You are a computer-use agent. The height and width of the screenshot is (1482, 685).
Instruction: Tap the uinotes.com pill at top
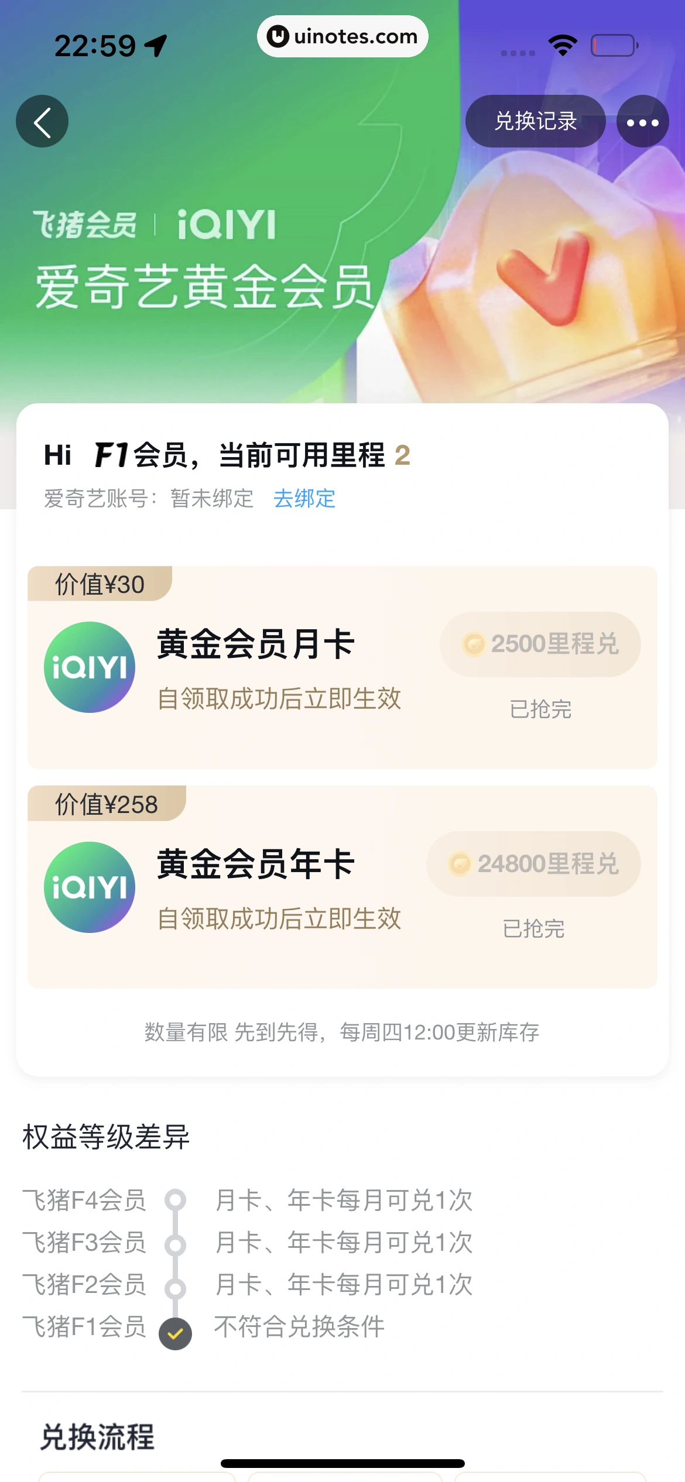click(x=342, y=36)
